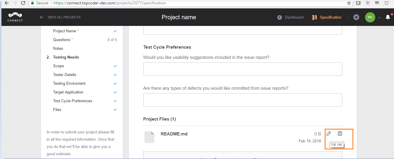Open notifications bell icon
The height and width of the screenshot is (159, 394).
click(388, 17)
